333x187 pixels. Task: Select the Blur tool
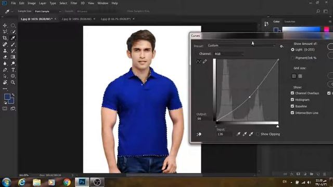coord(5,63)
